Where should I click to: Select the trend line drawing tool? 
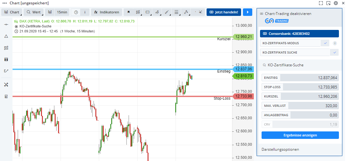(x=167, y=12)
